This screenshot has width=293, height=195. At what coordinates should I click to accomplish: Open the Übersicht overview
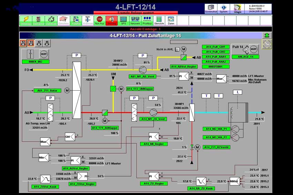pyautogui.click(x=159, y=20)
